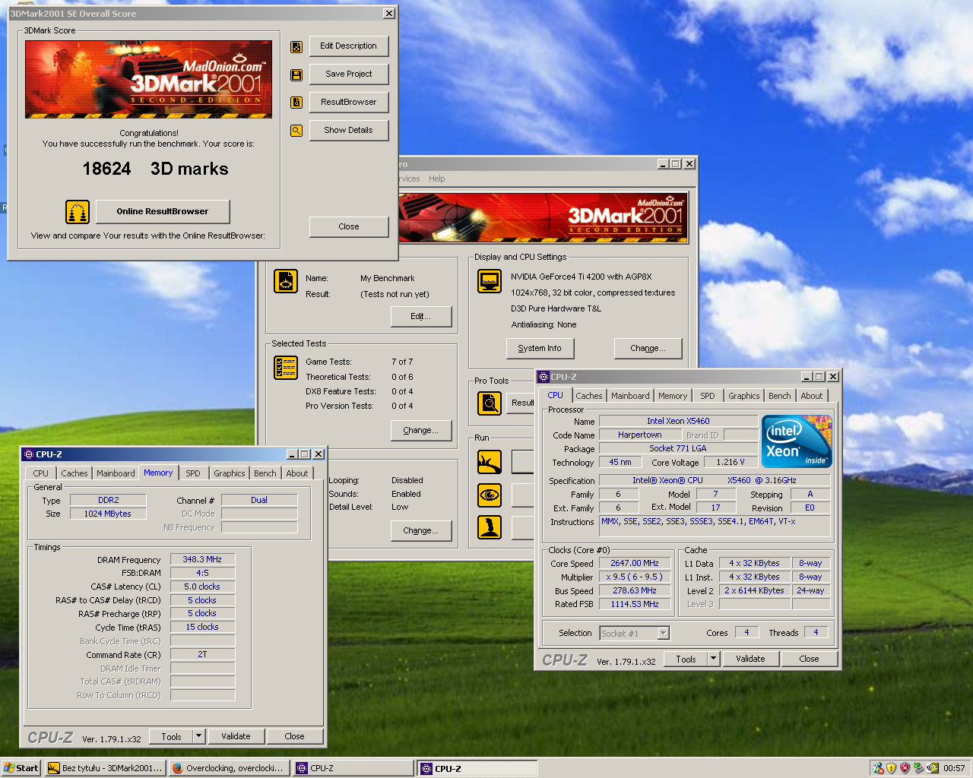Click the yellow security shield tray icon
This screenshot has height=778, width=973.
[892, 768]
